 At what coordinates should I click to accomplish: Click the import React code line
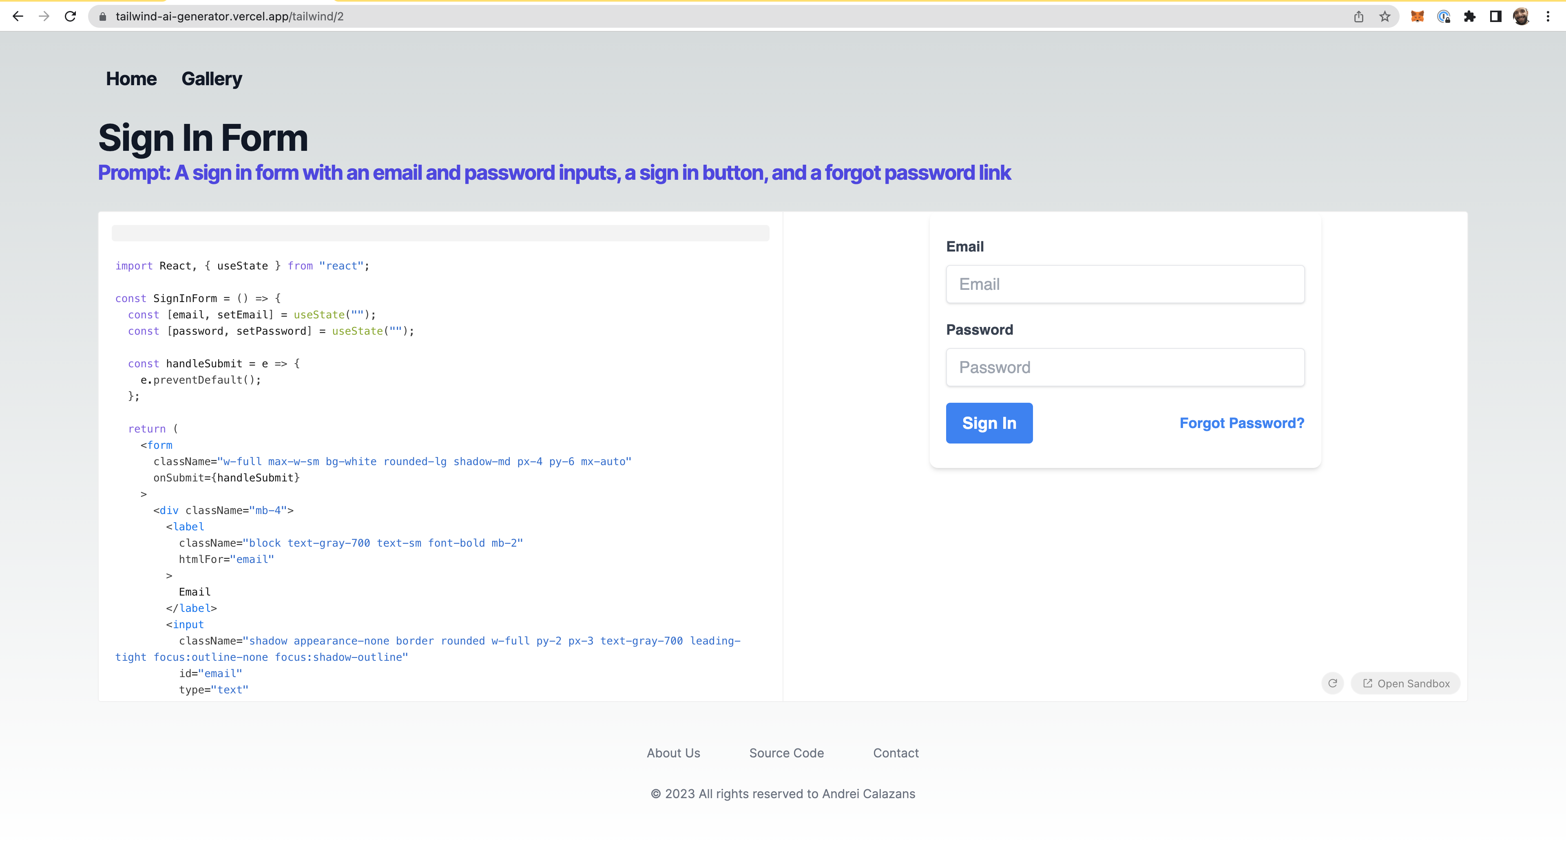tap(243, 266)
